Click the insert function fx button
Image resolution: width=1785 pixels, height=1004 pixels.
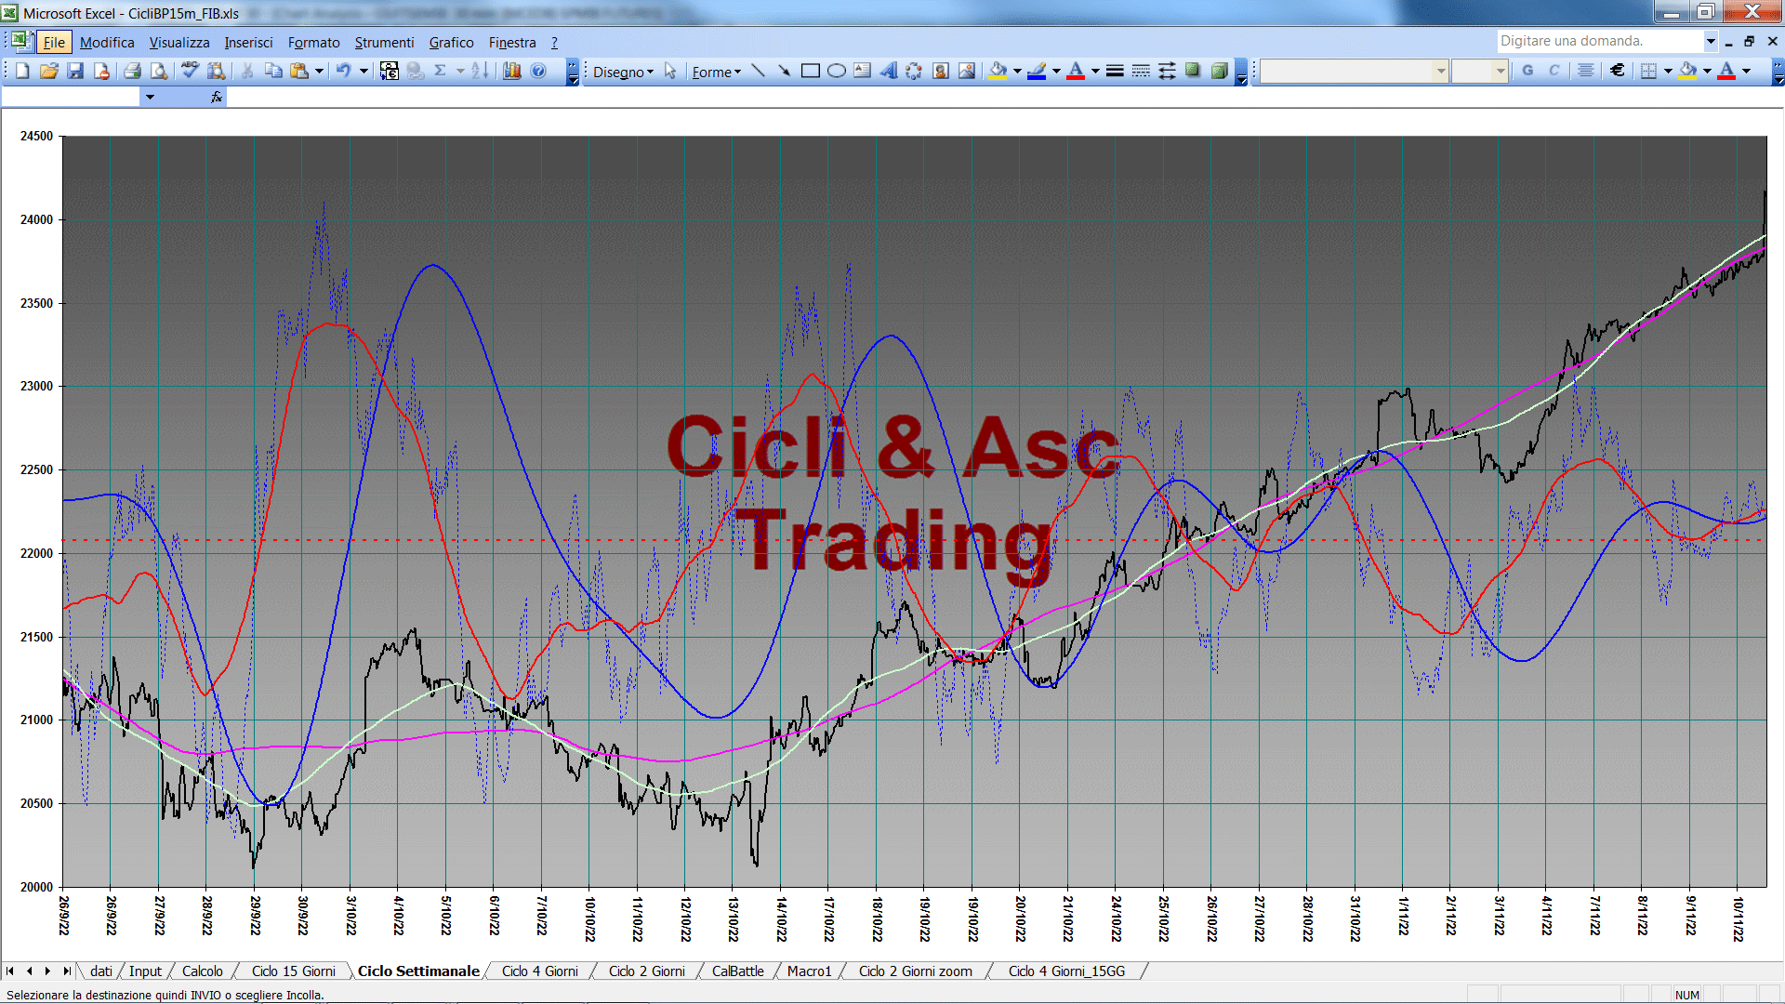(x=216, y=97)
